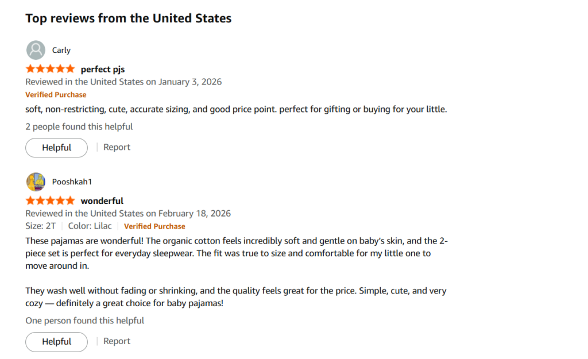Screen dimensions: 588x359
Task: Open Carly's profile avatar
Action: 35,50
